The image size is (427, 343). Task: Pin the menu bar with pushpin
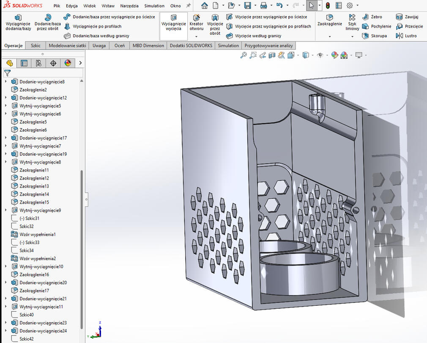[189, 6]
